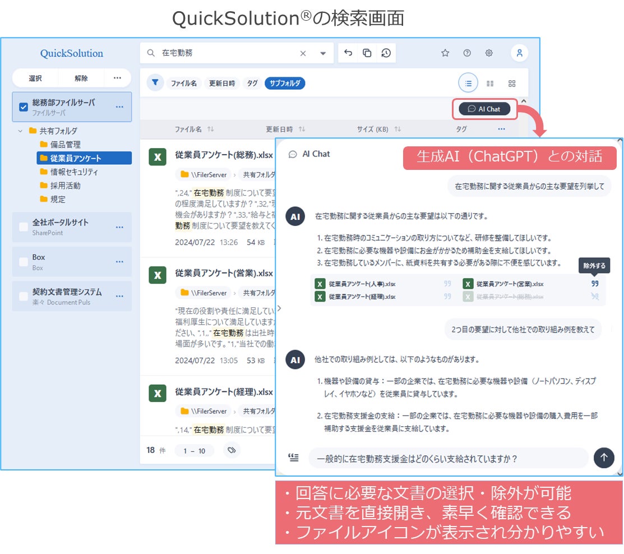Screen dimensions: 624x554
Task: Open the more options menu beside 解除
Action: (117, 79)
